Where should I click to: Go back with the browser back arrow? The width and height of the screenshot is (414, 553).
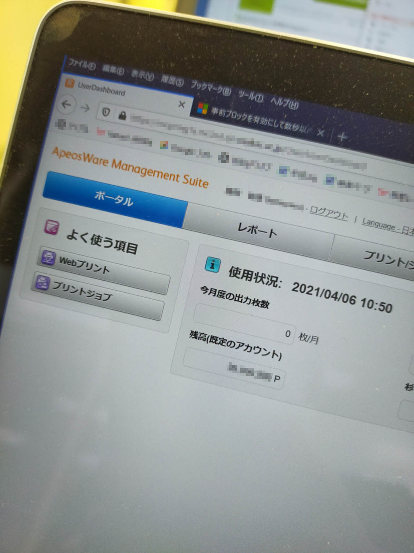(67, 104)
